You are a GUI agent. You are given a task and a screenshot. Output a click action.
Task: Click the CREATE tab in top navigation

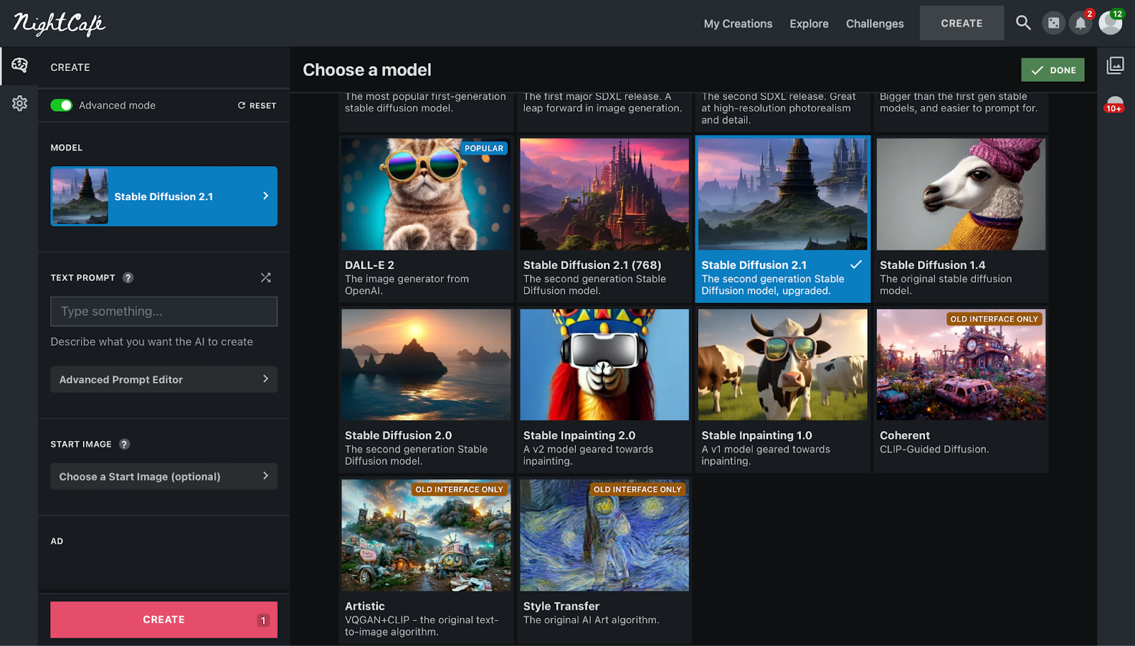(x=962, y=23)
